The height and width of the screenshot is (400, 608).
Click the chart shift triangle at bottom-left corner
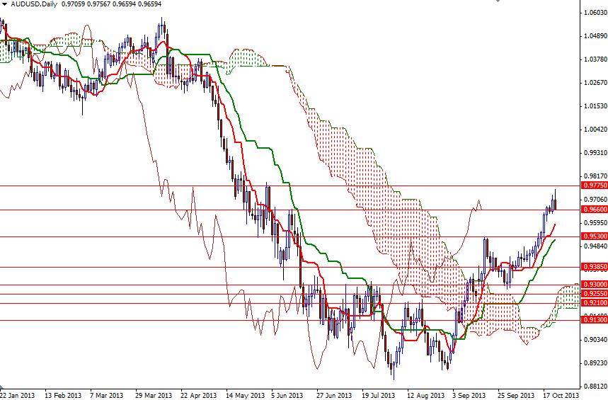click(2, 387)
